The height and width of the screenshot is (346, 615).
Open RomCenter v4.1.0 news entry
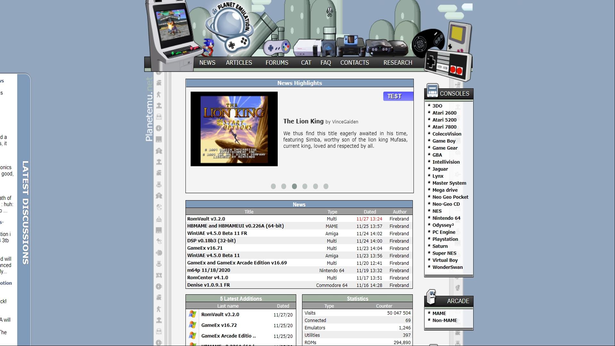(x=208, y=277)
